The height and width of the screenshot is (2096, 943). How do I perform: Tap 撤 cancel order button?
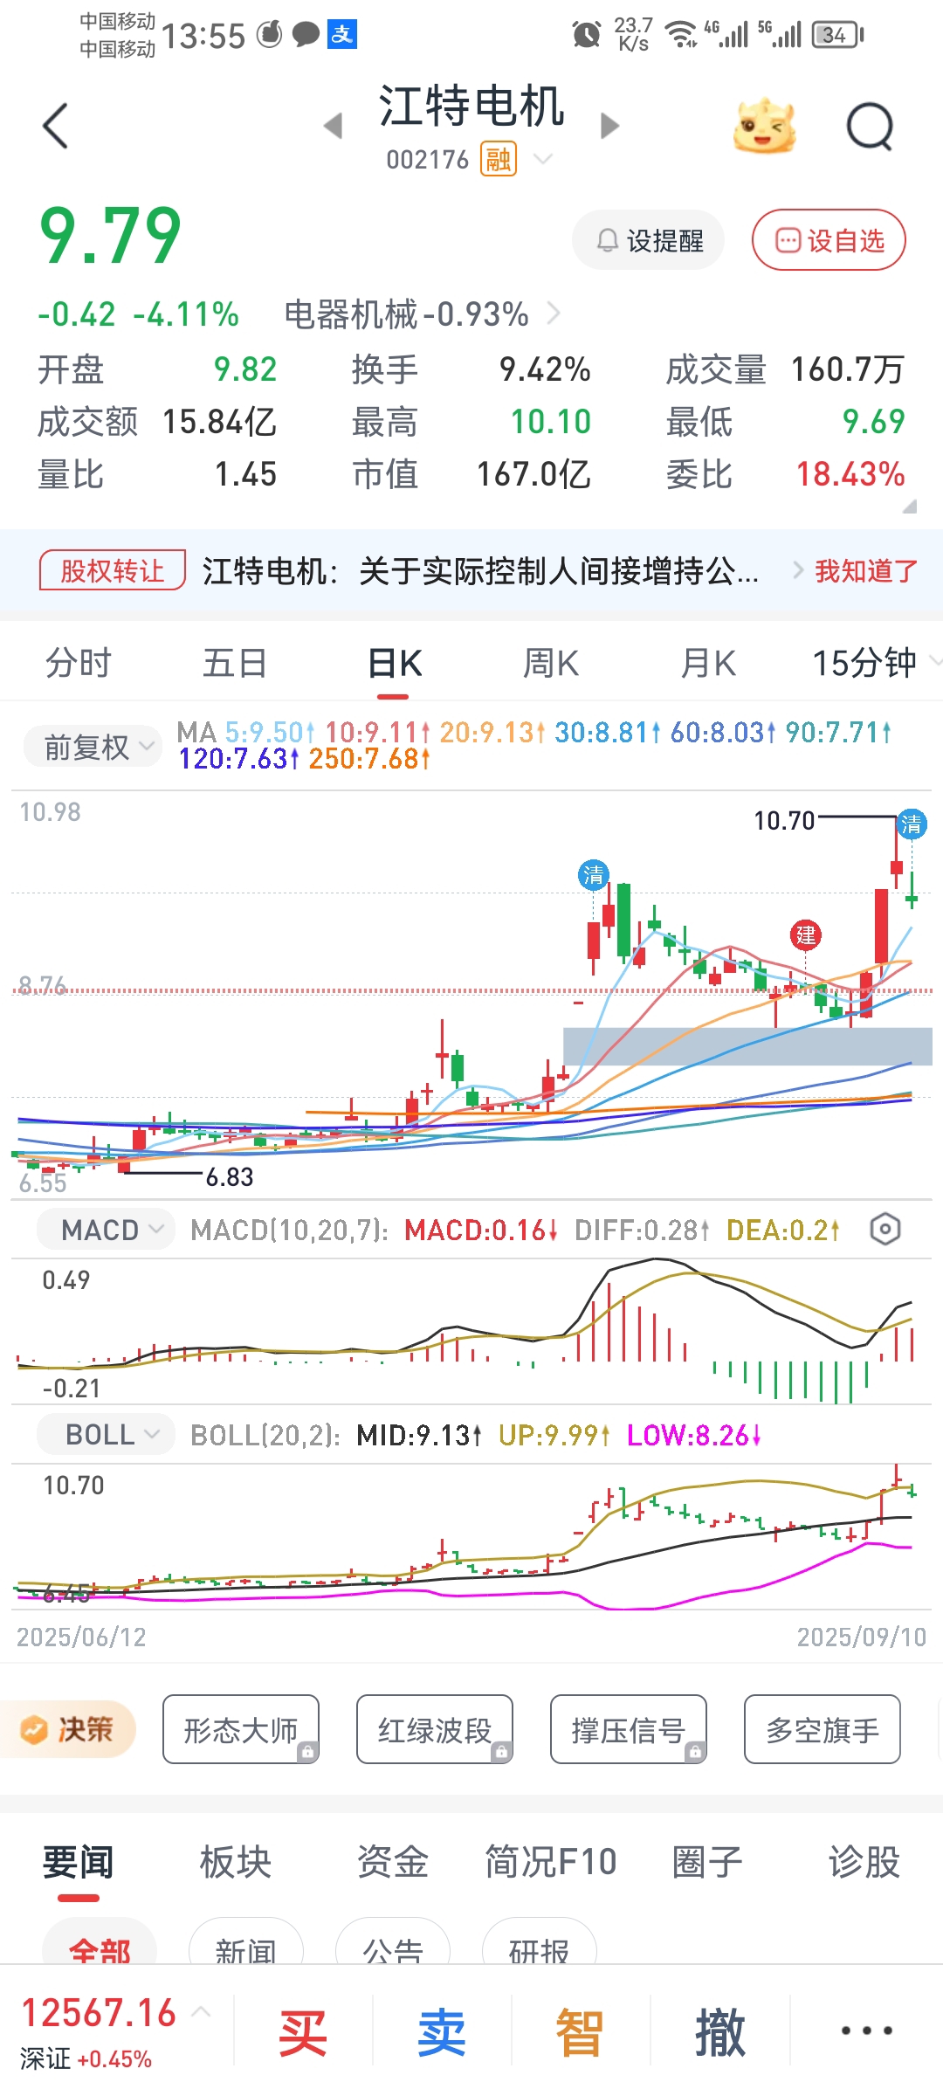(719, 2032)
